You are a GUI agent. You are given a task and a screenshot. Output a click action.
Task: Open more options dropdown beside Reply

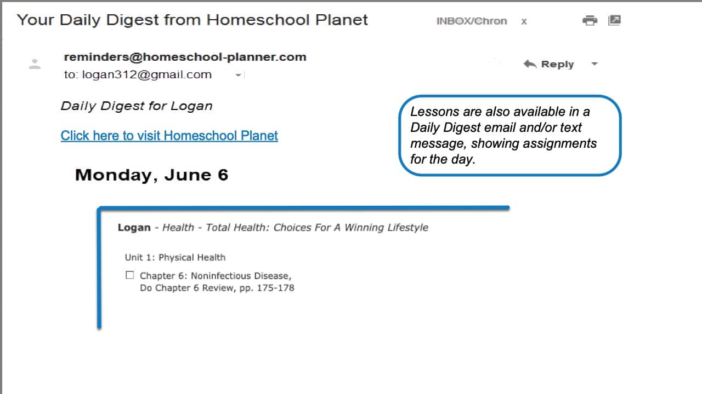594,64
